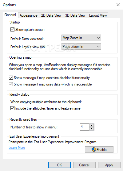Toggle message for disabled functionality checkbox

(11, 78)
